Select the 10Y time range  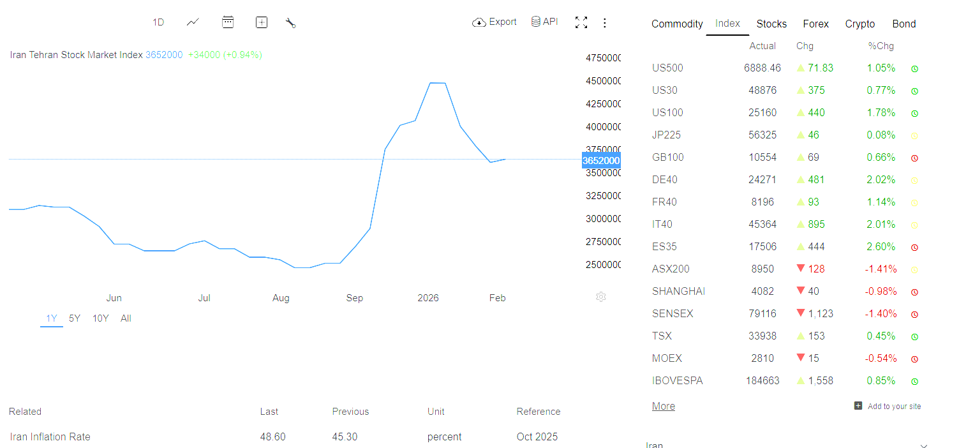101,318
